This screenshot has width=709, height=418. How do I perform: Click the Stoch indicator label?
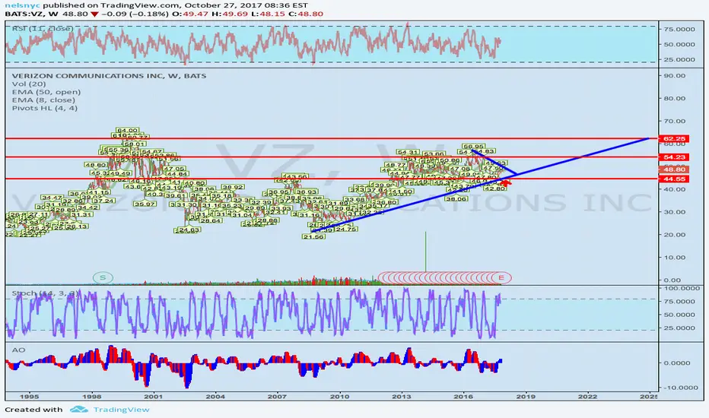45,293
